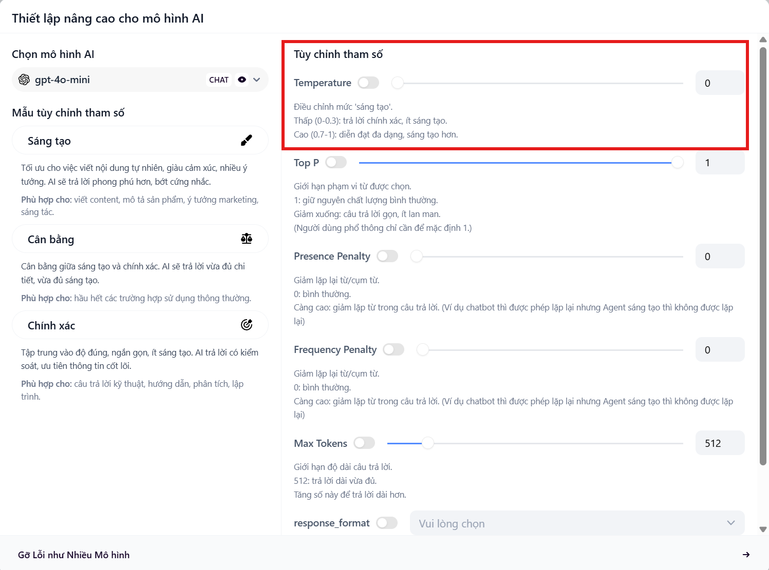Click the Max Tokens value field showing 512

719,443
